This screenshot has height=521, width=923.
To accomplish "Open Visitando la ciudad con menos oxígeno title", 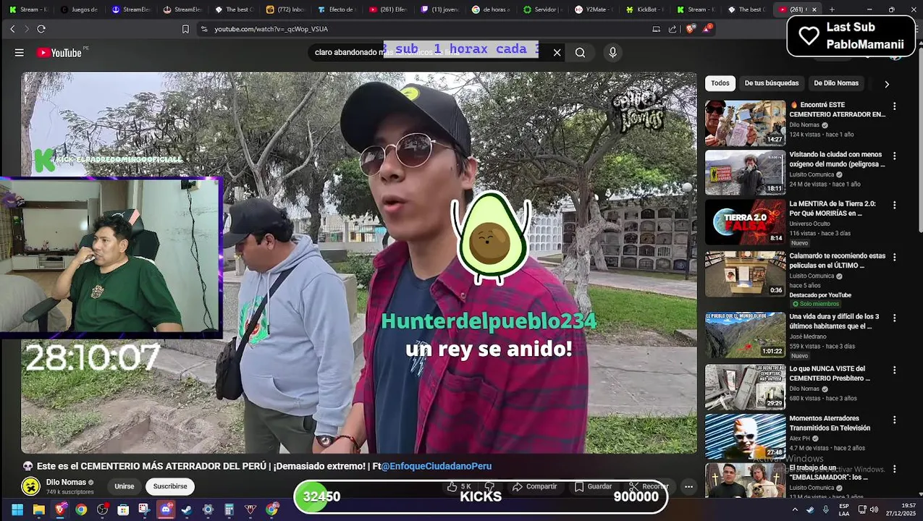I will click(x=837, y=159).
